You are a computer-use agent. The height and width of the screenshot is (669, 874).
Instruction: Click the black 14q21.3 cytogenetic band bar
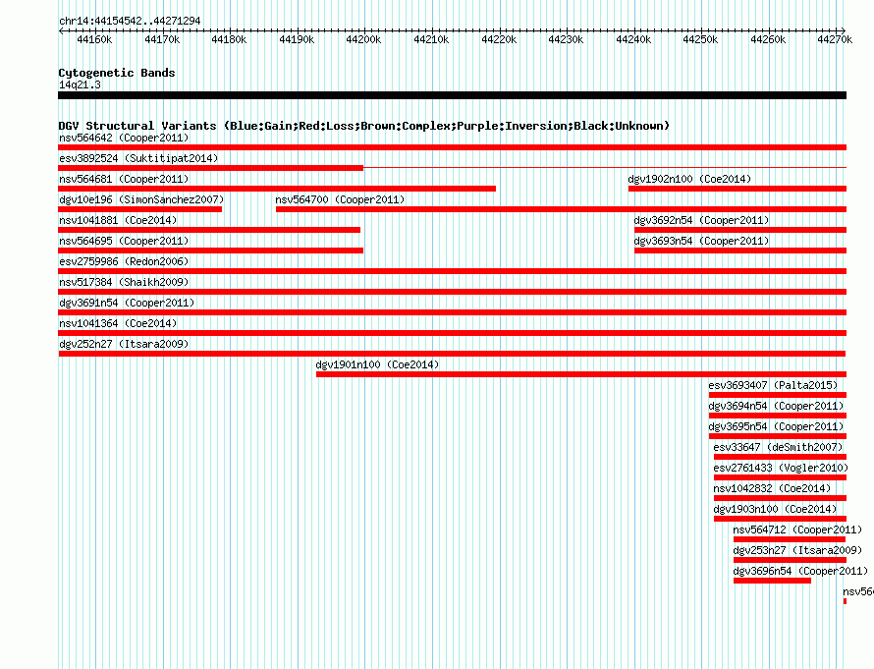click(452, 95)
